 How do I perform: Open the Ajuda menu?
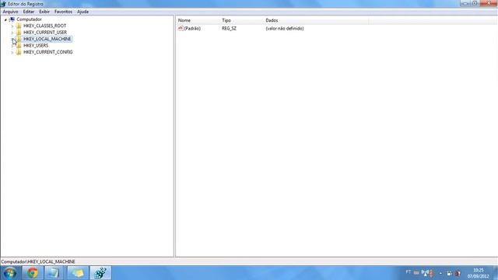tap(83, 12)
